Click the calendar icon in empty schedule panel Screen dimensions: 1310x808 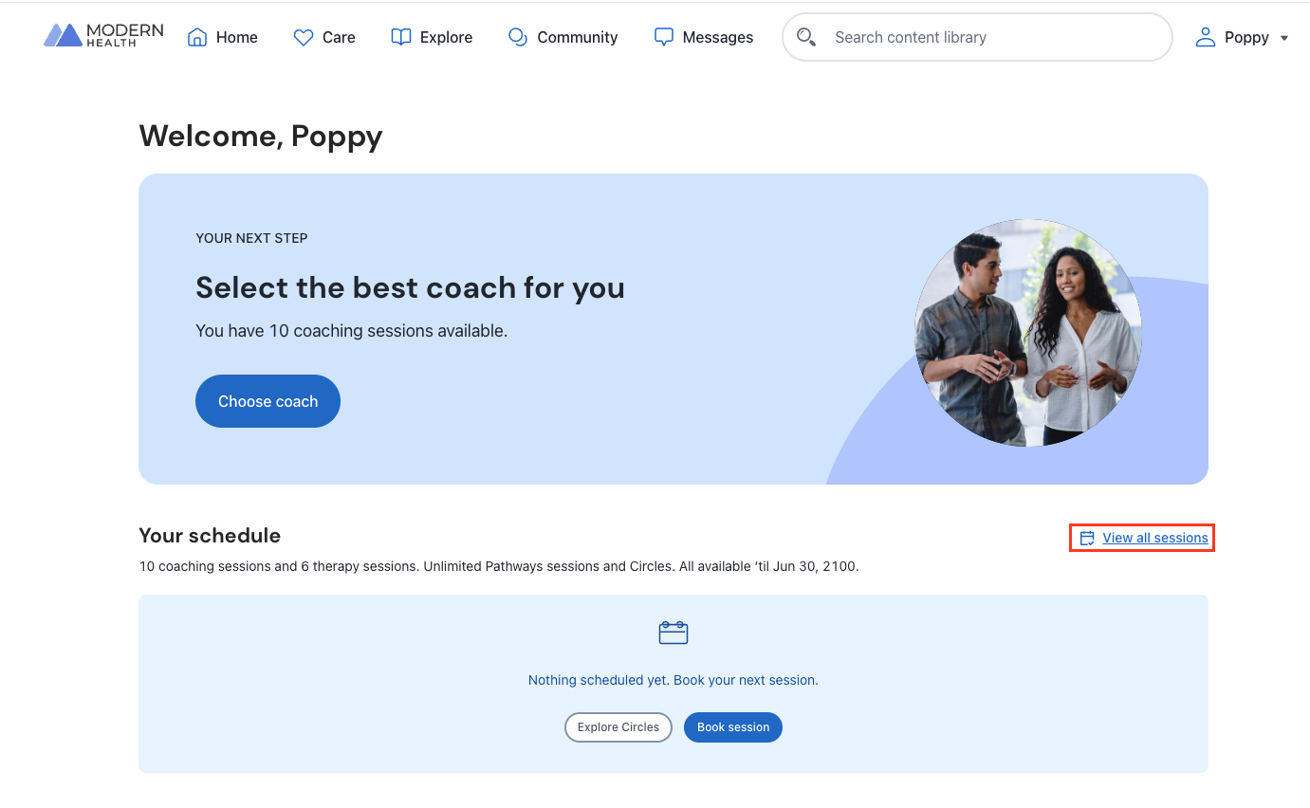coord(673,633)
